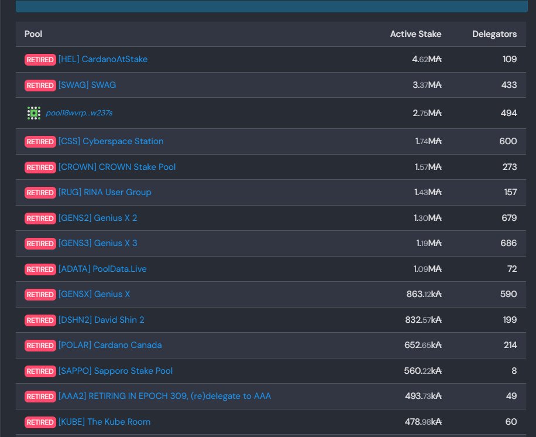The width and height of the screenshot is (536, 437).
Task: Select the 493.73k active stake value
Action: click(423, 396)
